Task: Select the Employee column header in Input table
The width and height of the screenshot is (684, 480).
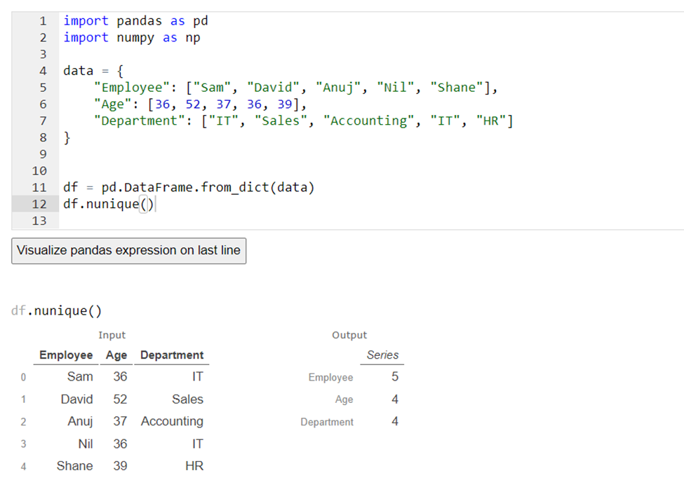Action: [x=66, y=355]
